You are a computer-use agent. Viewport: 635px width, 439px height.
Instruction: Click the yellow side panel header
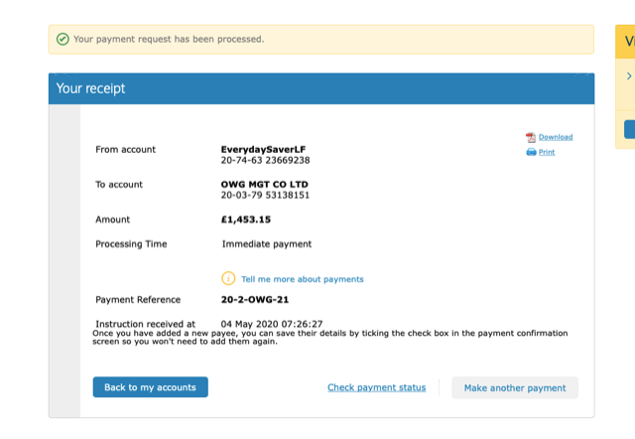(x=625, y=42)
